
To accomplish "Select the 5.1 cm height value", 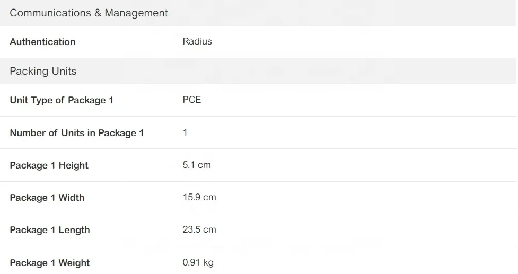I will click(x=197, y=165).
